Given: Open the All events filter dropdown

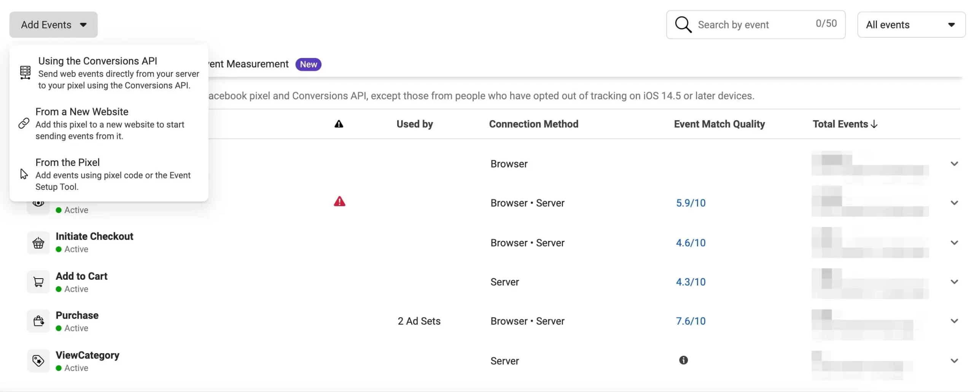Looking at the screenshot, I should click(911, 25).
